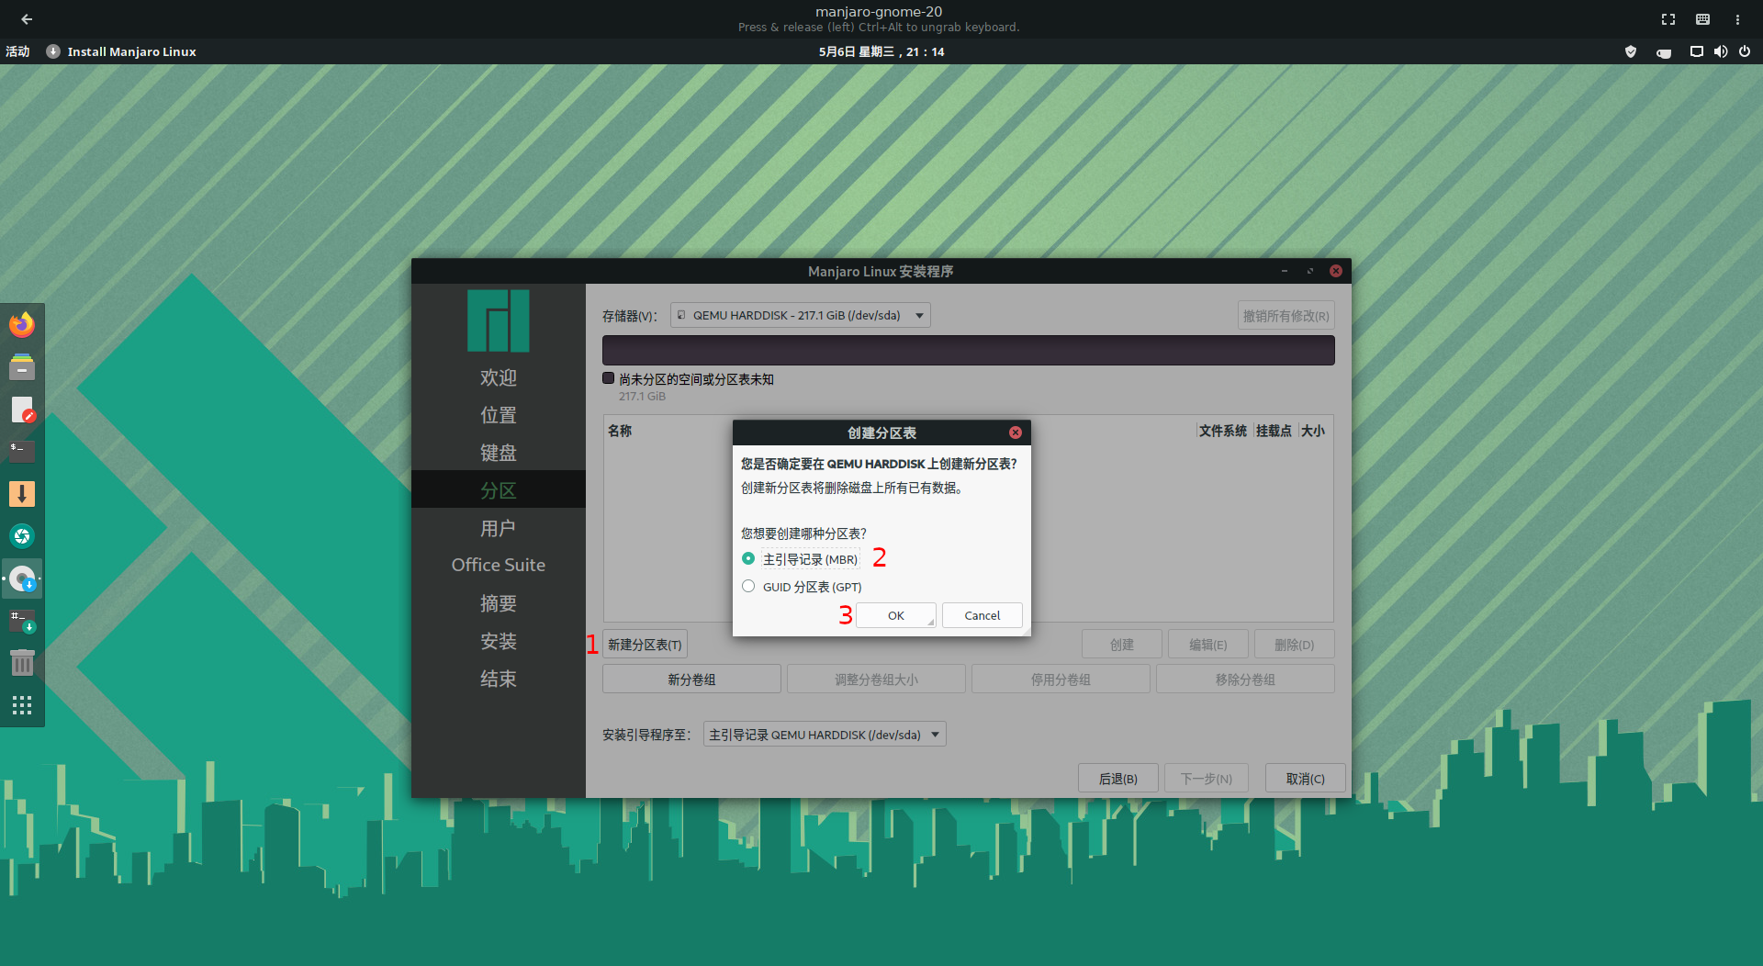Click the 挂载点 column header
The image size is (1763, 966).
tap(1274, 431)
